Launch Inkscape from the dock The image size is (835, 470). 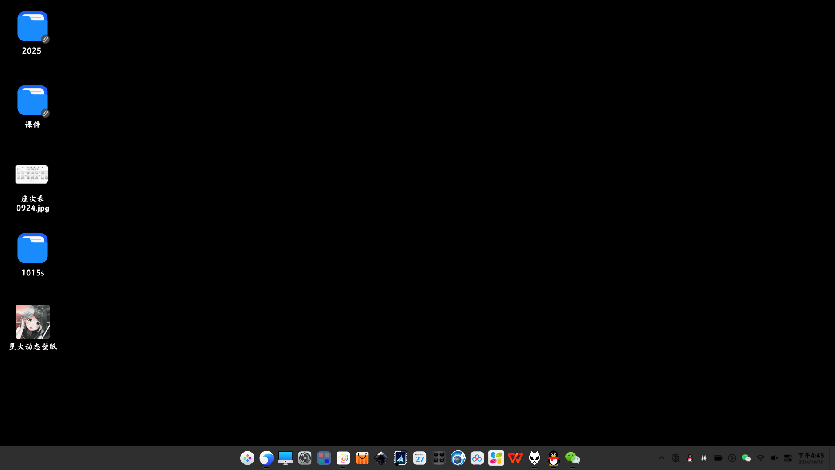[x=381, y=458]
